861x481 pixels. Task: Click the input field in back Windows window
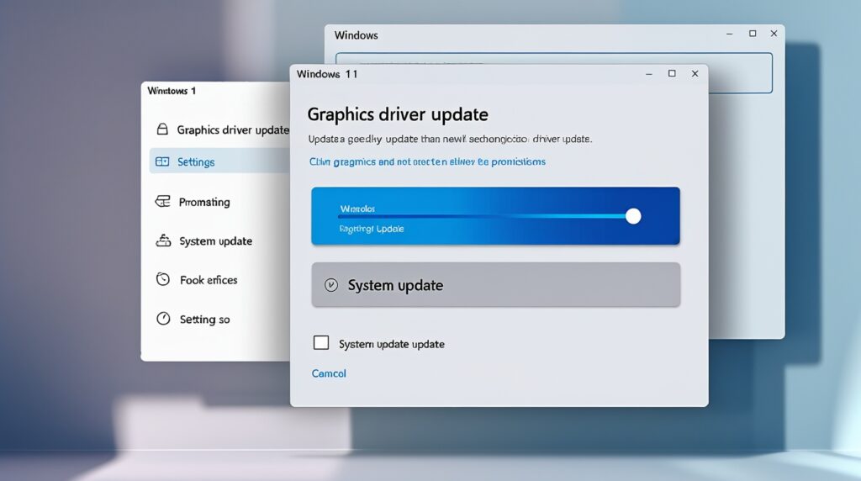(554, 73)
